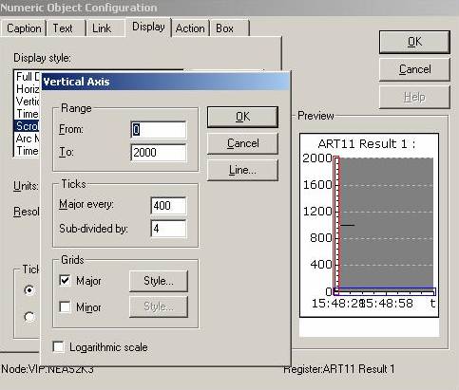Select the Arc M display style item
459x390 pixels.
coord(28,139)
